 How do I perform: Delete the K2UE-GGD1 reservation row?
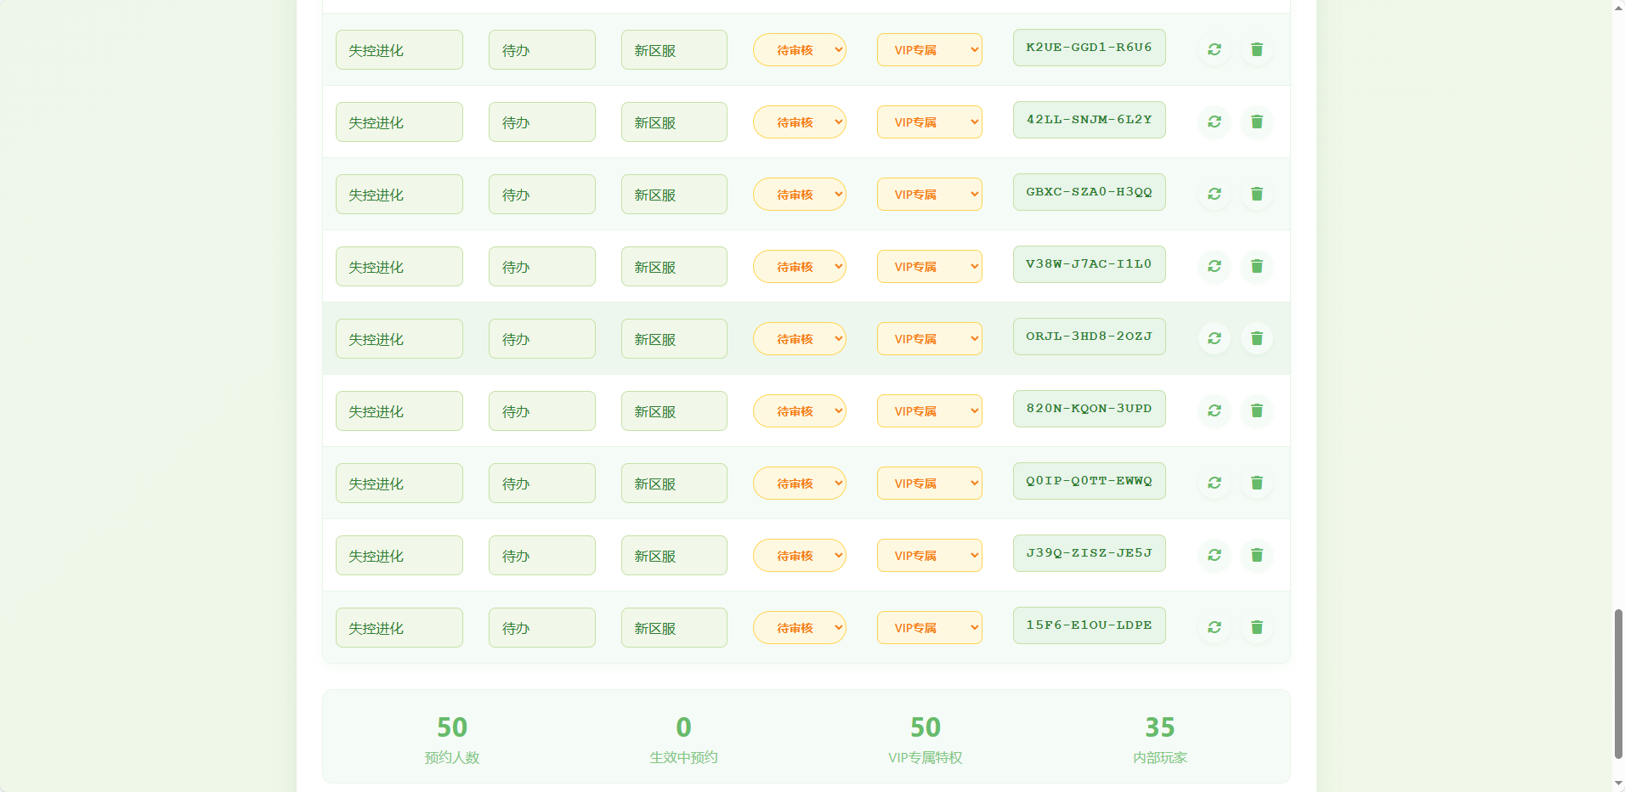(1257, 49)
